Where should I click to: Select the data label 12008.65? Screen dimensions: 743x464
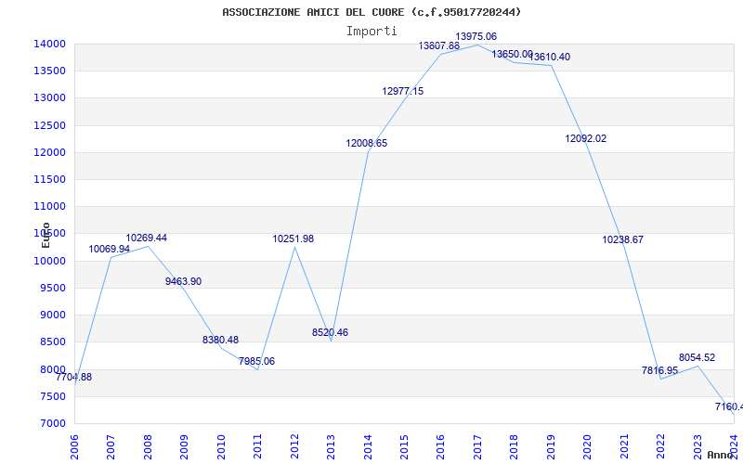(367, 144)
